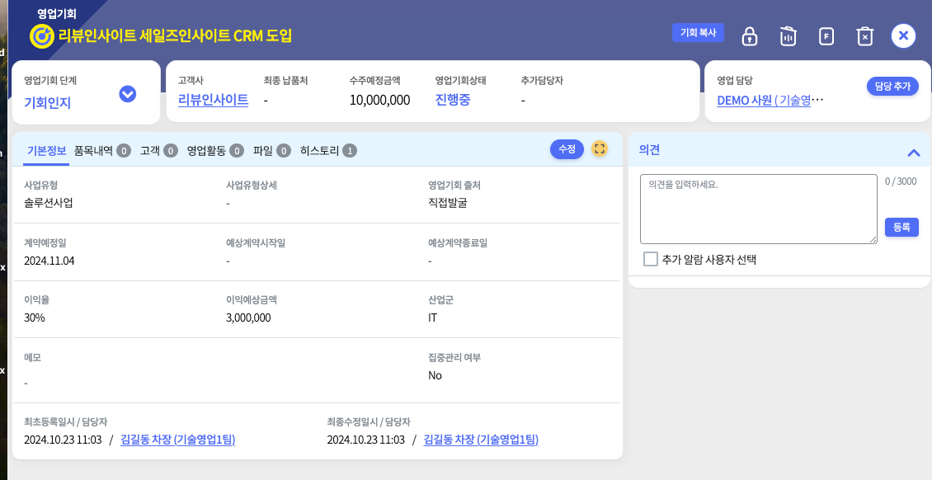The width and height of the screenshot is (932, 480).
Task: Check 추가 알람 사용자 선택 checkbox
Action: (x=651, y=259)
